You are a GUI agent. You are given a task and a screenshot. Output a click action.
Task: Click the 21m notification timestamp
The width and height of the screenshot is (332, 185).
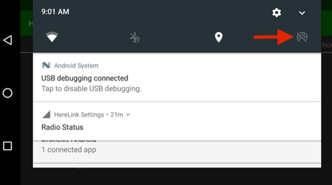[117, 115]
